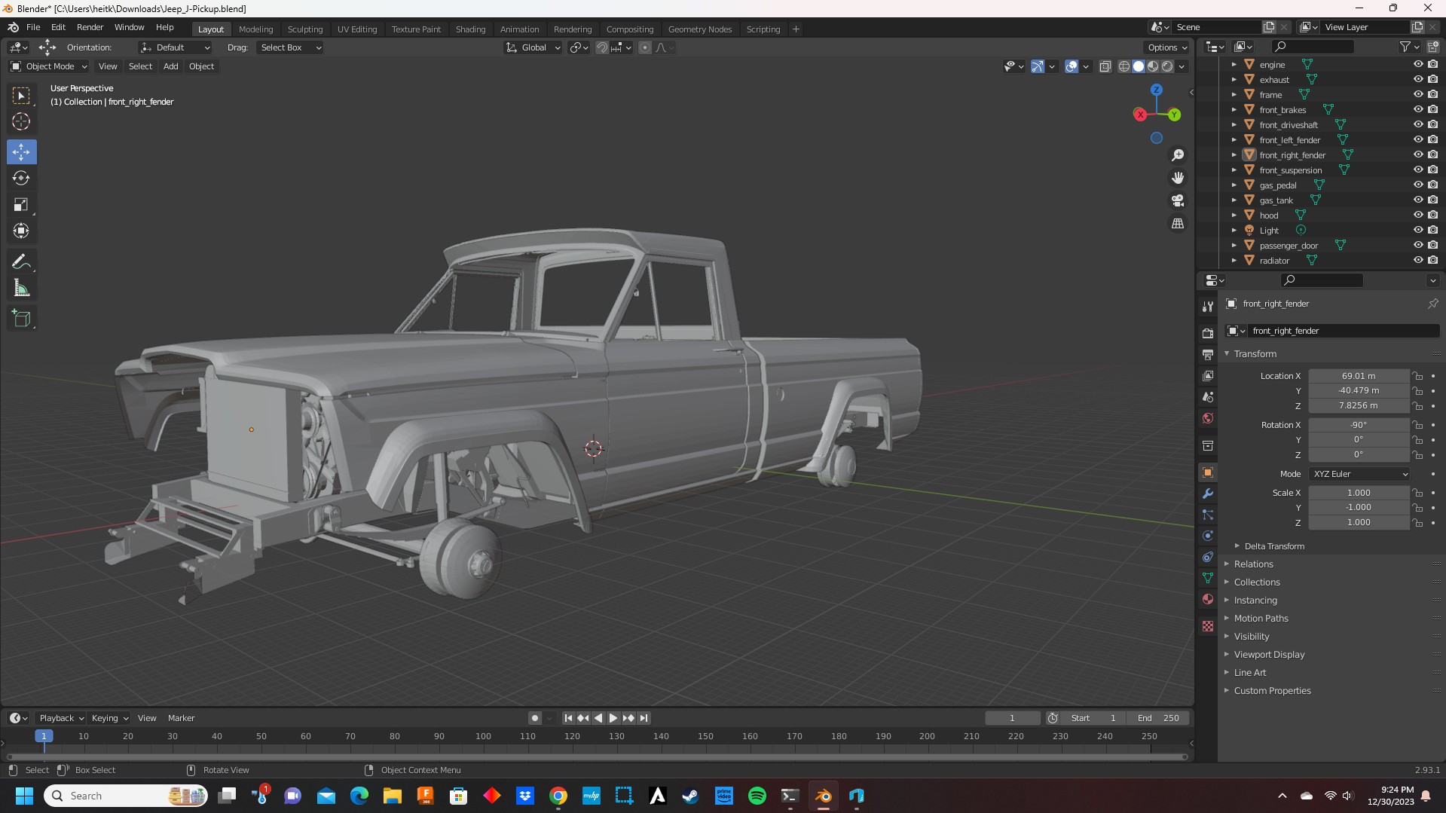The width and height of the screenshot is (1446, 813).
Task: Click the Location X value field
Action: (x=1358, y=376)
